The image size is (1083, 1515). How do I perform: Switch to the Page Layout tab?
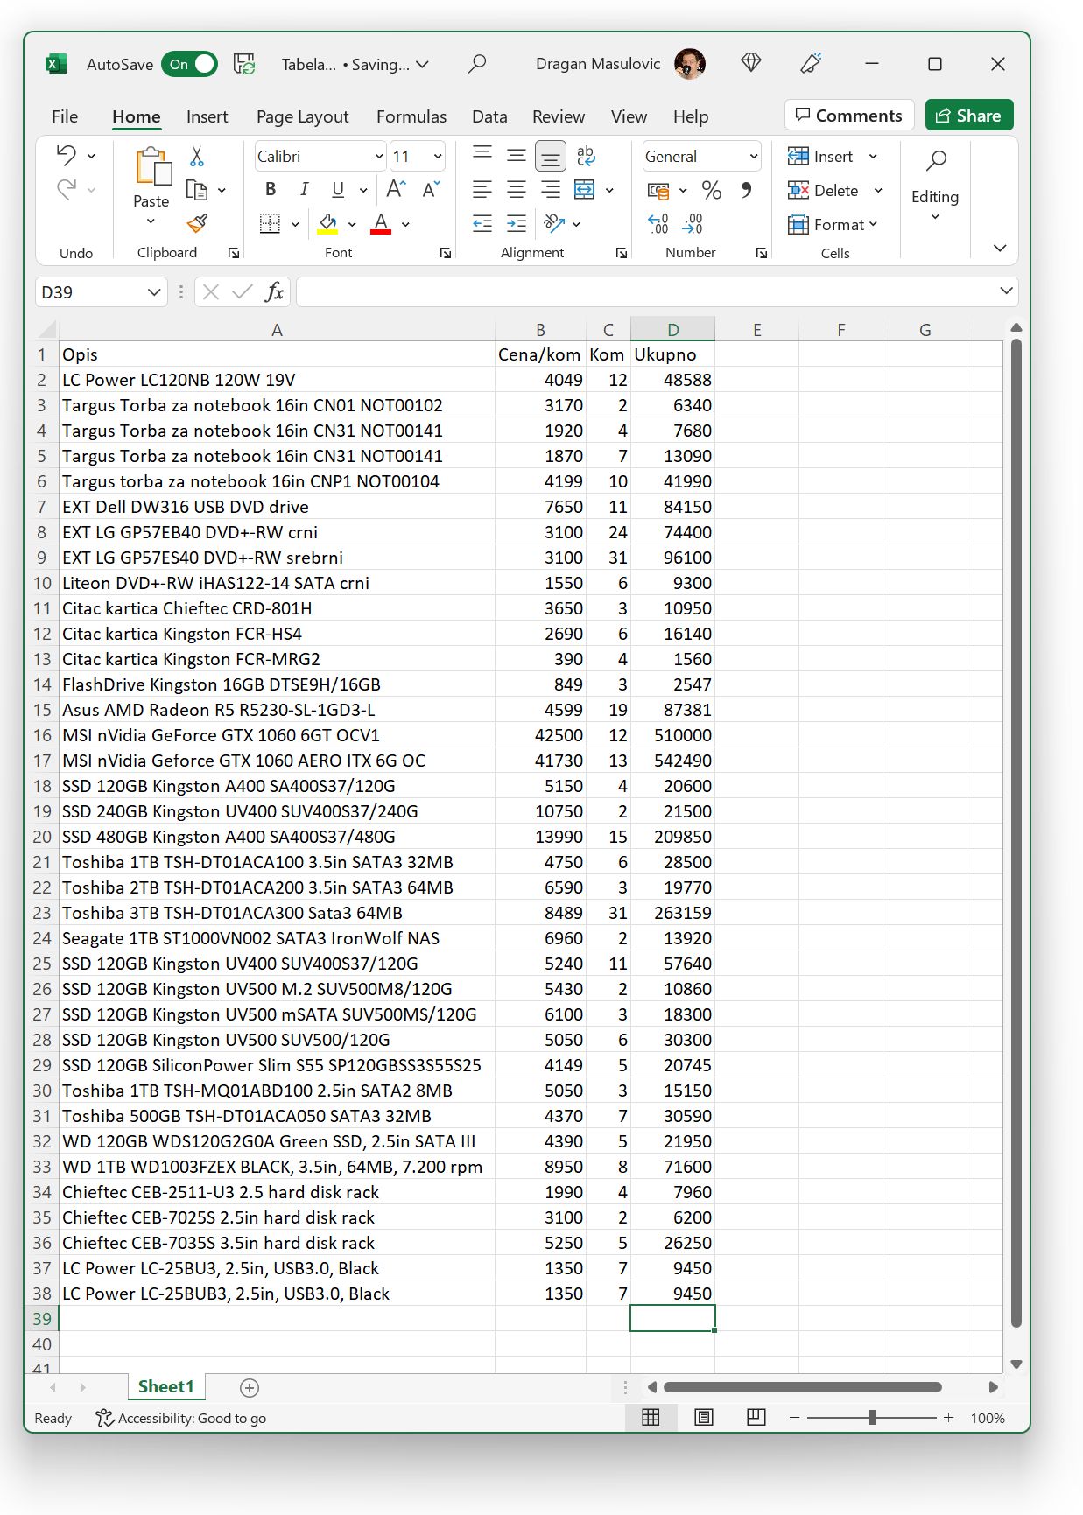[x=302, y=116]
